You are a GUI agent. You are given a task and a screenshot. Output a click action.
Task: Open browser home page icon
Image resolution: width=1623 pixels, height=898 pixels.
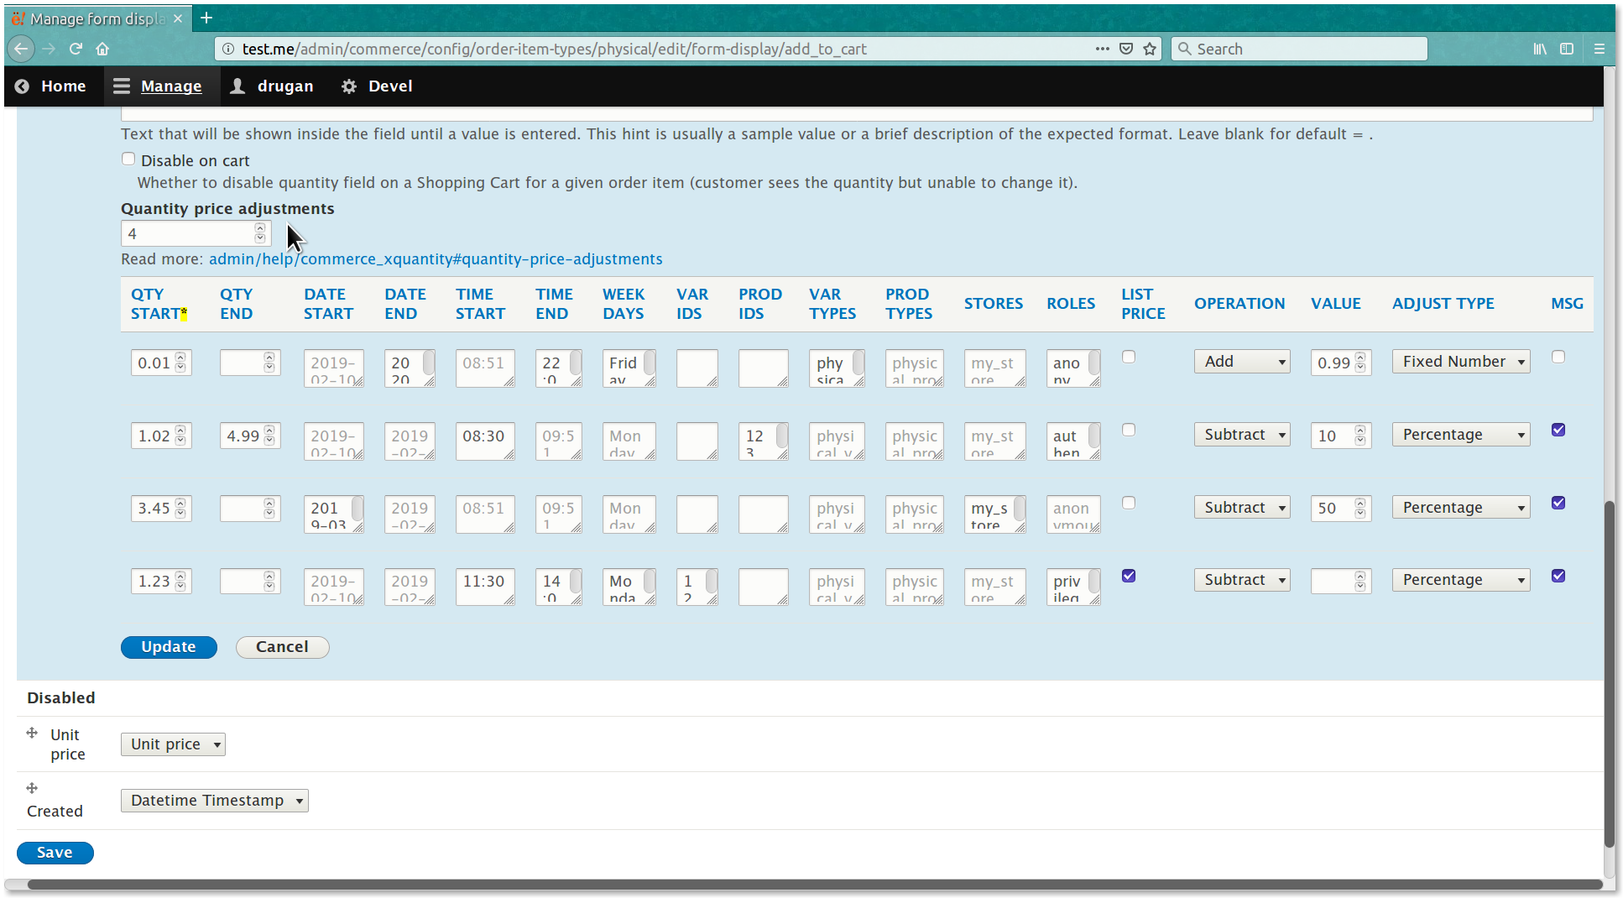pyautogui.click(x=102, y=49)
